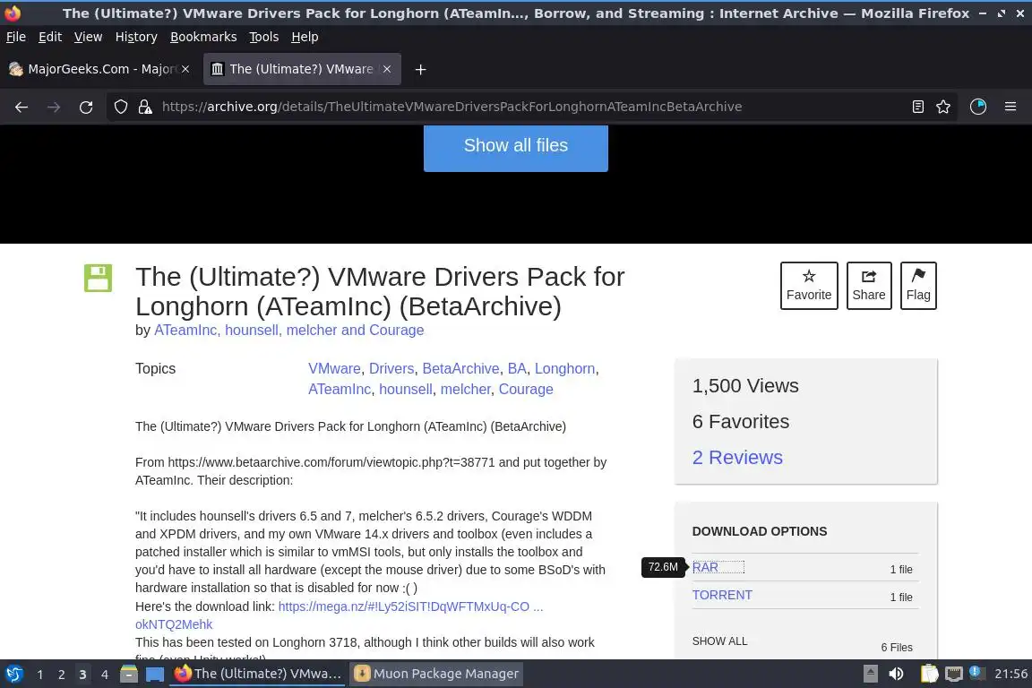This screenshot has height=688, width=1032.
Task: Open the Longhorn topic link
Action: pos(564,369)
